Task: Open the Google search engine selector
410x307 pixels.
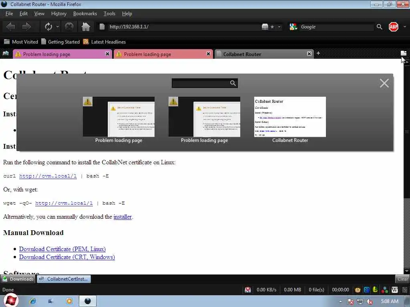Action: [293, 27]
